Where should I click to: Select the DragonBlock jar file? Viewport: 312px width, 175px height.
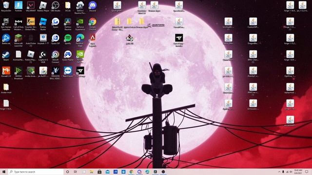(x=253, y=39)
